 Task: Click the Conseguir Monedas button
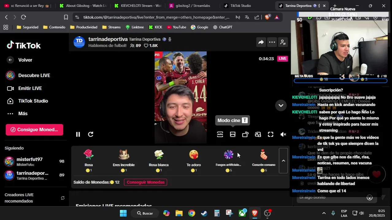[146, 182]
